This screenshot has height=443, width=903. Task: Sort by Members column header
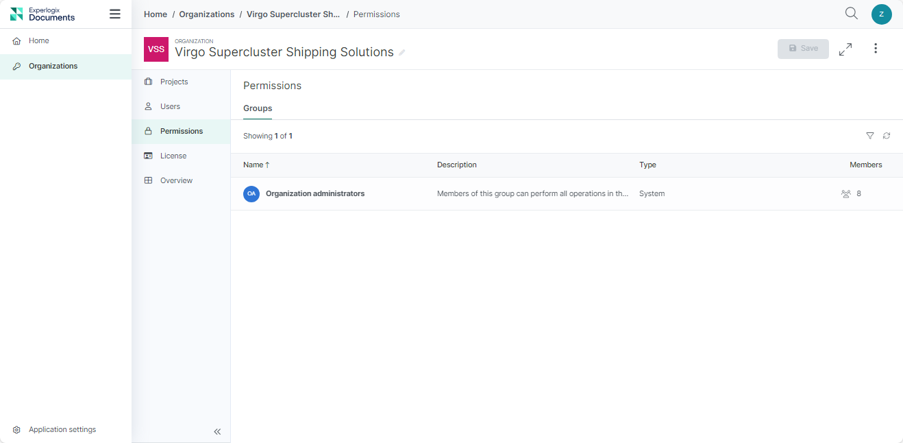[866, 165]
